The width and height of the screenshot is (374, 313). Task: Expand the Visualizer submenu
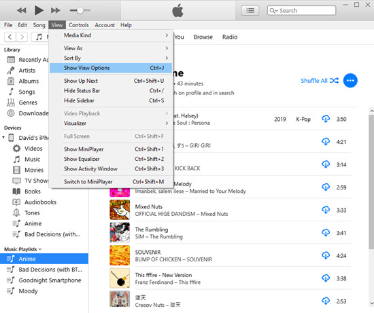pyautogui.click(x=111, y=123)
